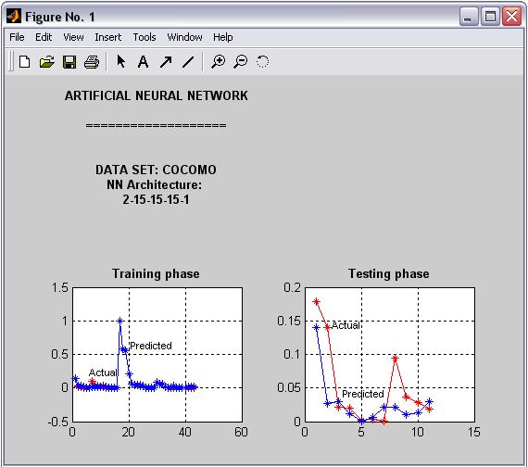Click the 'Figure No. 1' title bar text
This screenshot has height=467, width=528.
[60, 17]
